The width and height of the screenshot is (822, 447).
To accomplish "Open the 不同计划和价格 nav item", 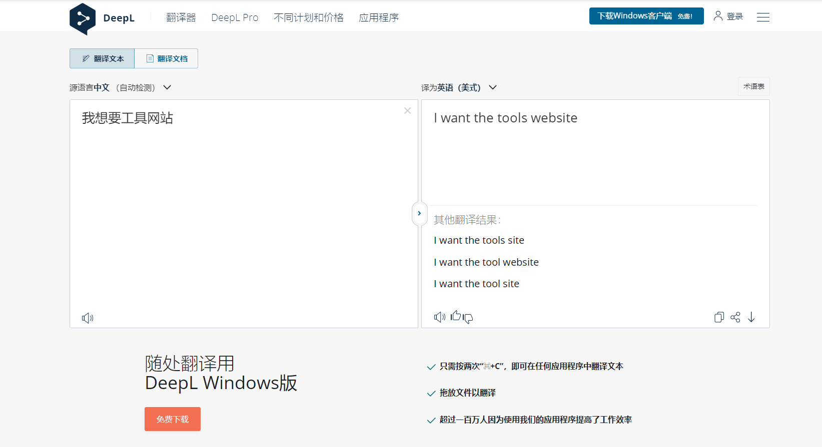I will (309, 17).
